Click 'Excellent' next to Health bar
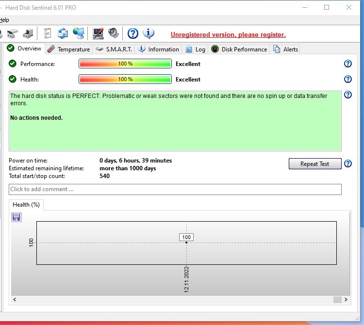364x325 pixels. 188,80
